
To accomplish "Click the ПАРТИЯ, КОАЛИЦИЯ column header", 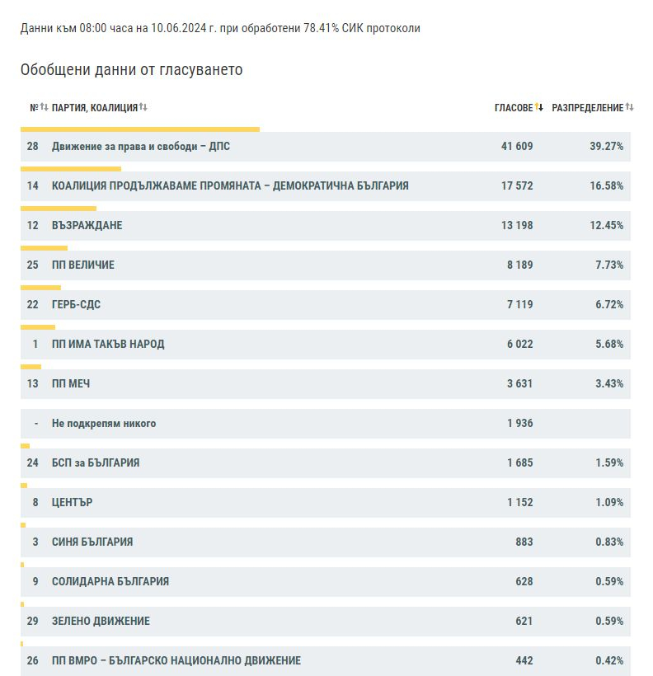I will tap(95, 107).
